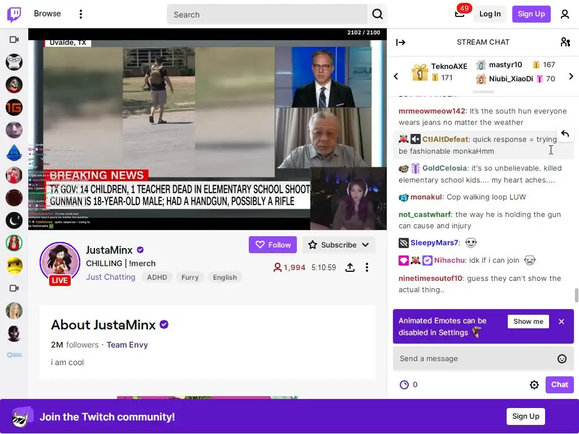Image resolution: width=579 pixels, height=434 pixels.
Task: Click the JustaMinx channel name
Action: (109, 250)
